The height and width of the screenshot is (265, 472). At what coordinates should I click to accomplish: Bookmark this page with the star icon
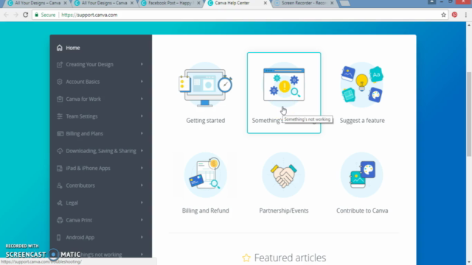click(x=443, y=15)
